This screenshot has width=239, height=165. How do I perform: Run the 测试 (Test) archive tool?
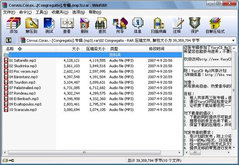[49, 25]
